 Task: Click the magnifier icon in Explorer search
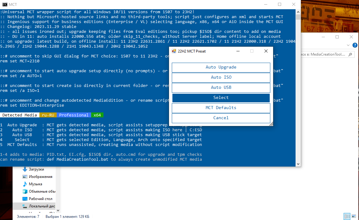pos(350,54)
